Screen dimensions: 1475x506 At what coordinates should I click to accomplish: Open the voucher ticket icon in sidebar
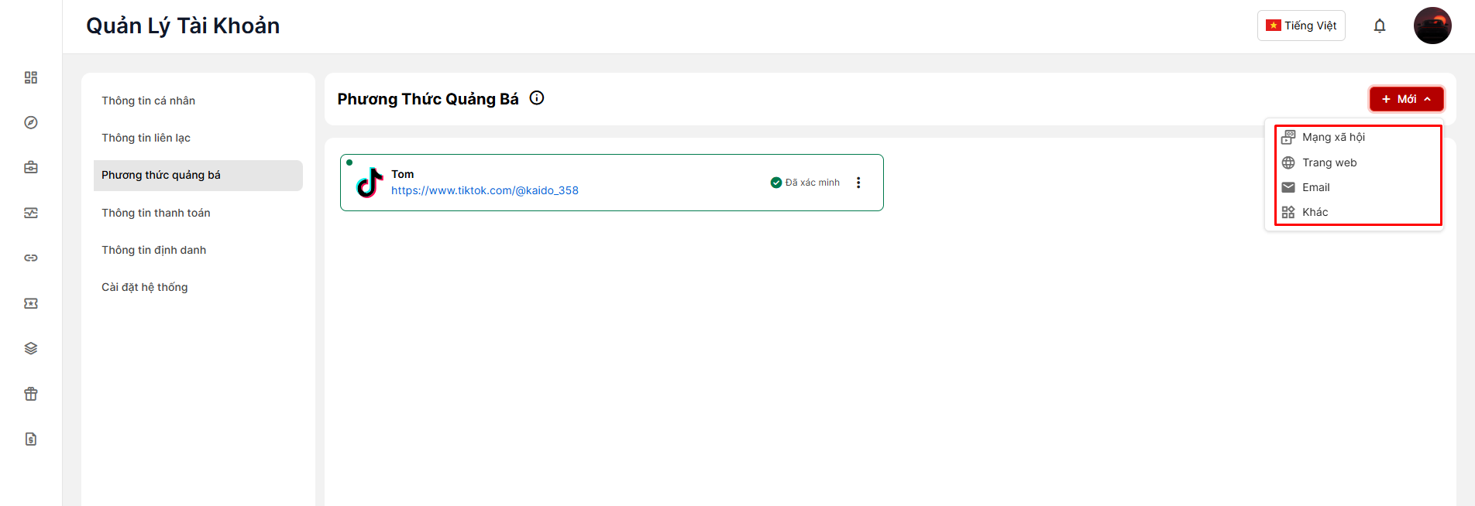click(x=31, y=303)
